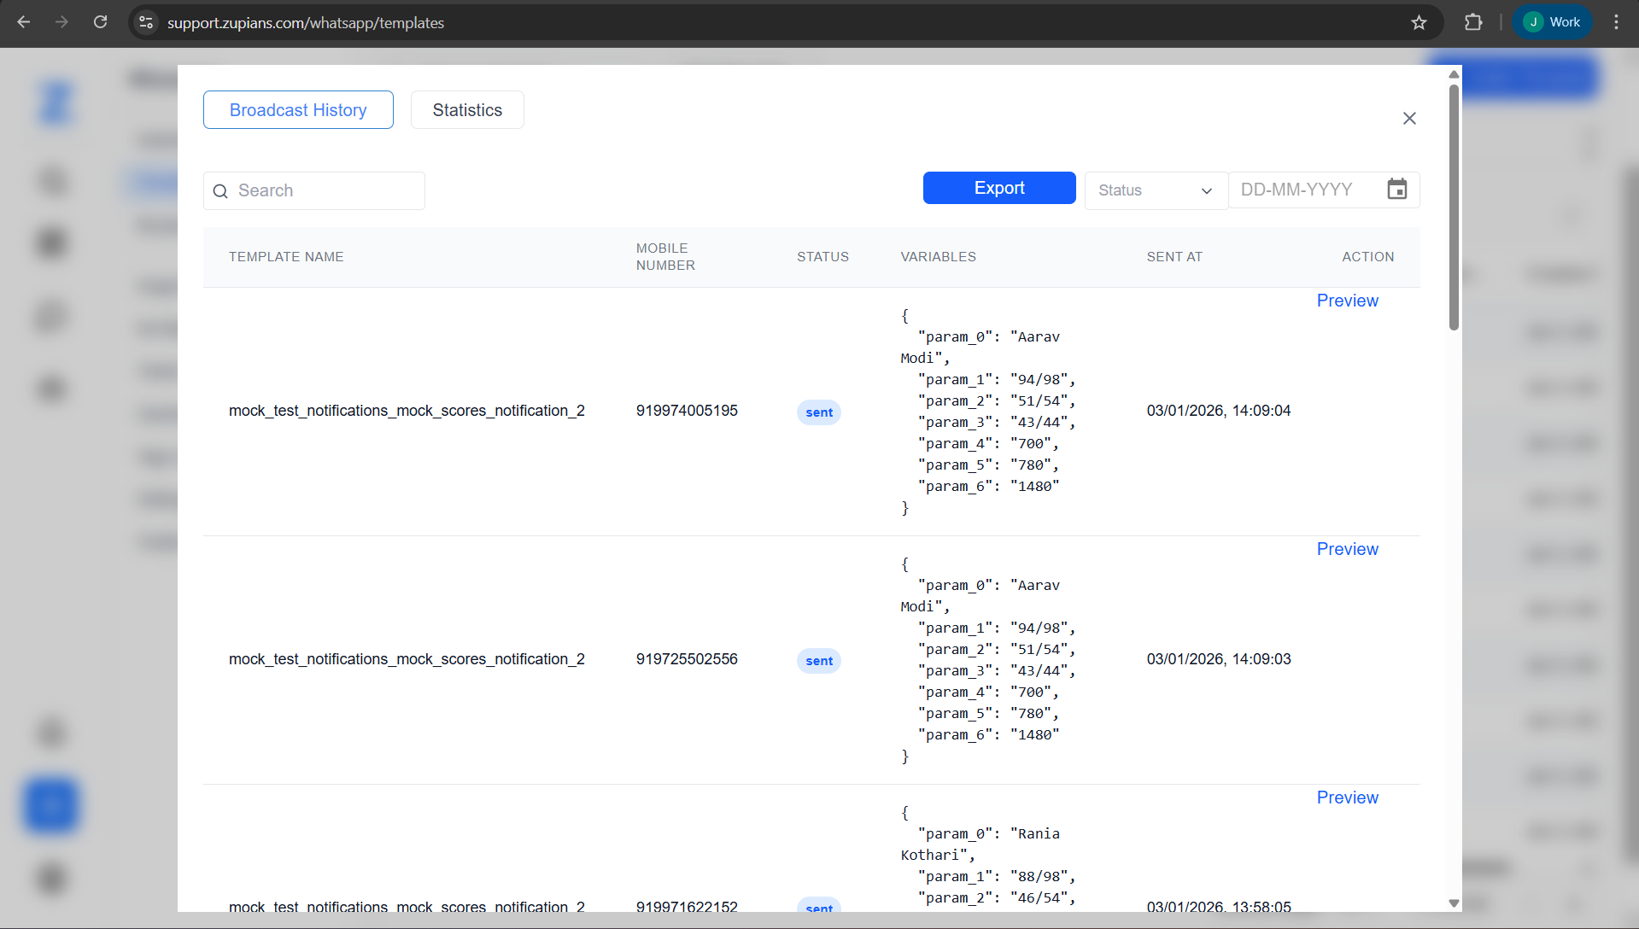This screenshot has width=1639, height=929.
Task: Preview the message sent to 919725502556
Action: pos(1347,549)
